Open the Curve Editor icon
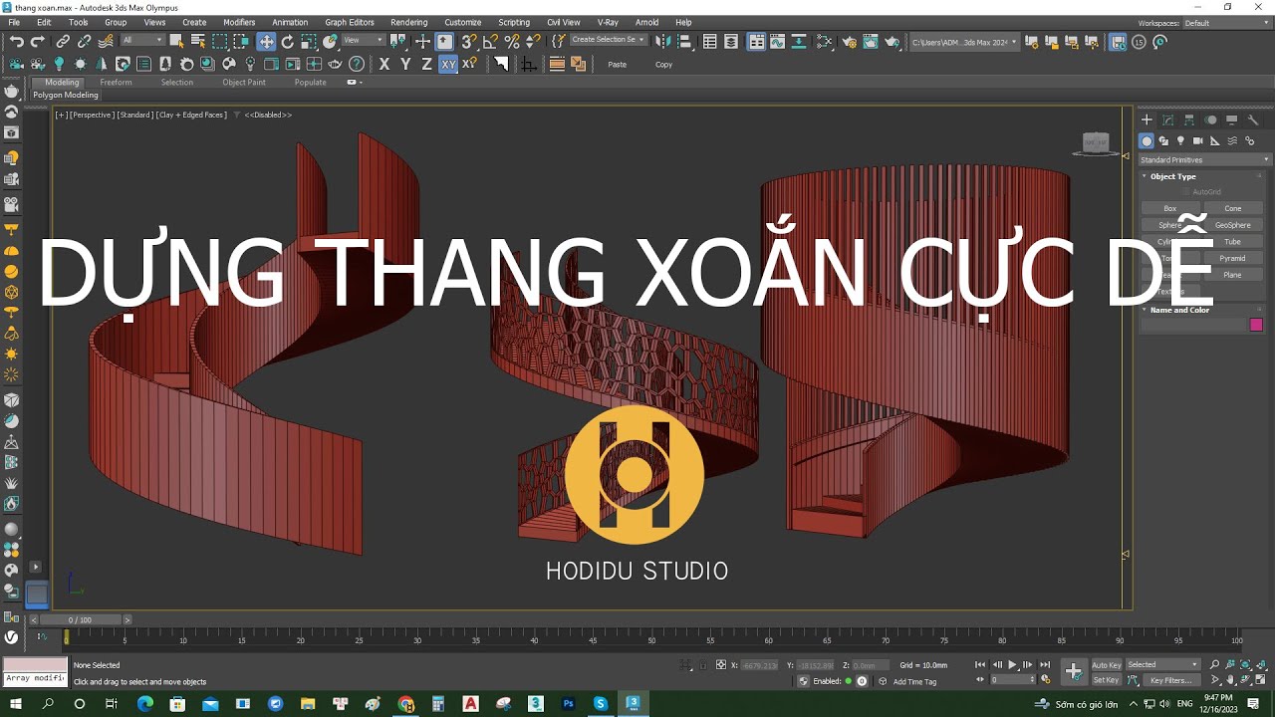Image resolution: width=1275 pixels, height=717 pixels. tap(778, 41)
